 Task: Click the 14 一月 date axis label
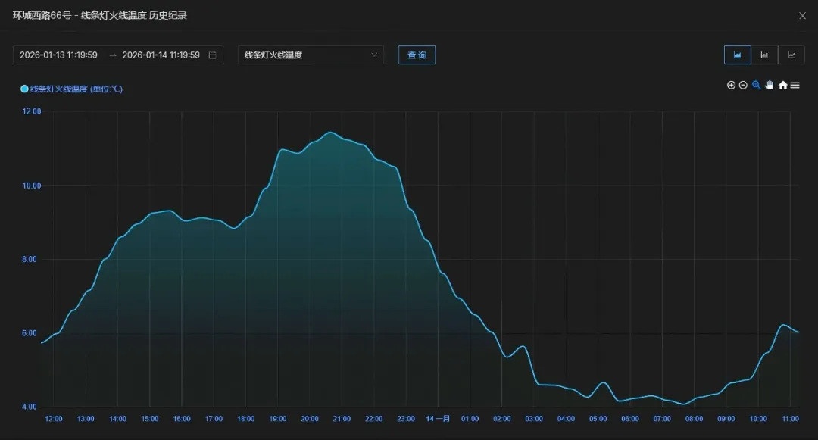(x=438, y=419)
